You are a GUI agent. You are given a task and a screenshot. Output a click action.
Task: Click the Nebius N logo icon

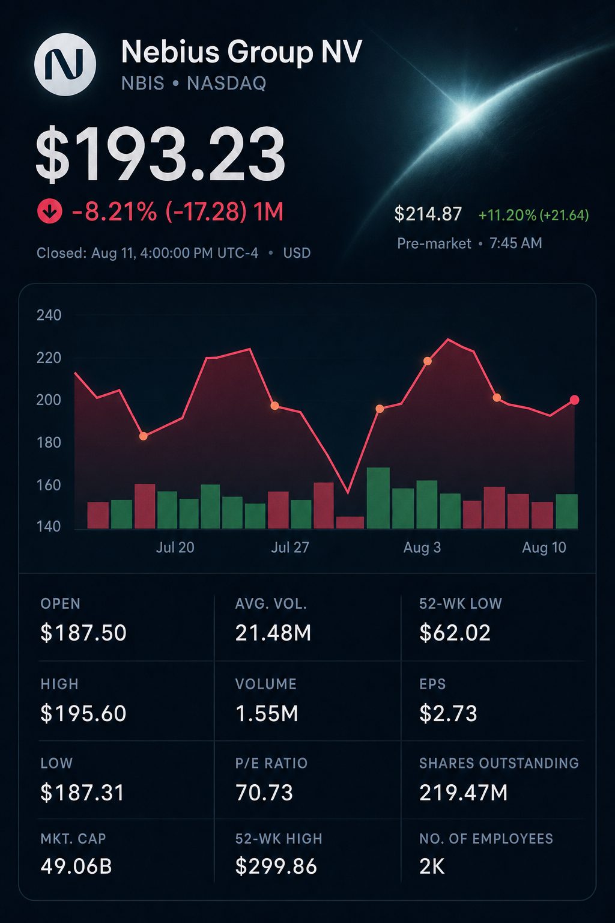coord(65,64)
